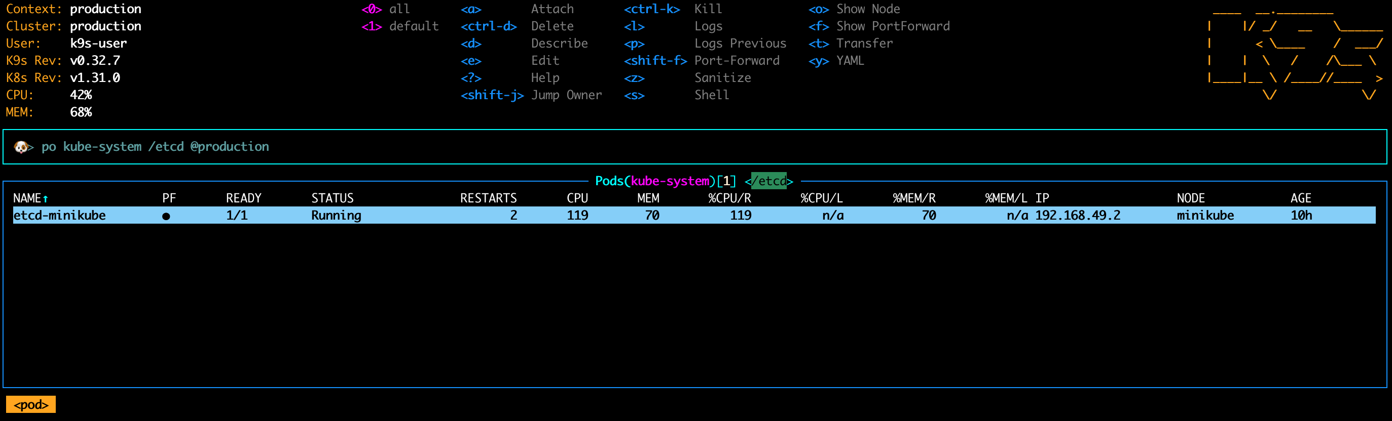Click the <l> Logs shortcut

click(673, 26)
